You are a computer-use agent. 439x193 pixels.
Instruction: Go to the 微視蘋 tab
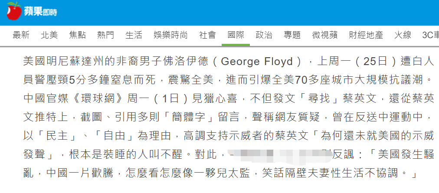(325, 35)
